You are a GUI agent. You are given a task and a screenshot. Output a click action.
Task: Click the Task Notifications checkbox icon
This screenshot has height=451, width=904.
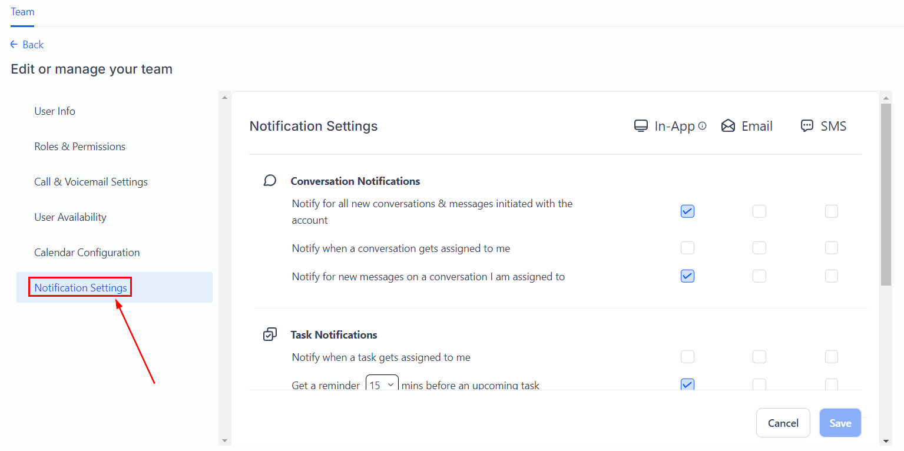270,334
